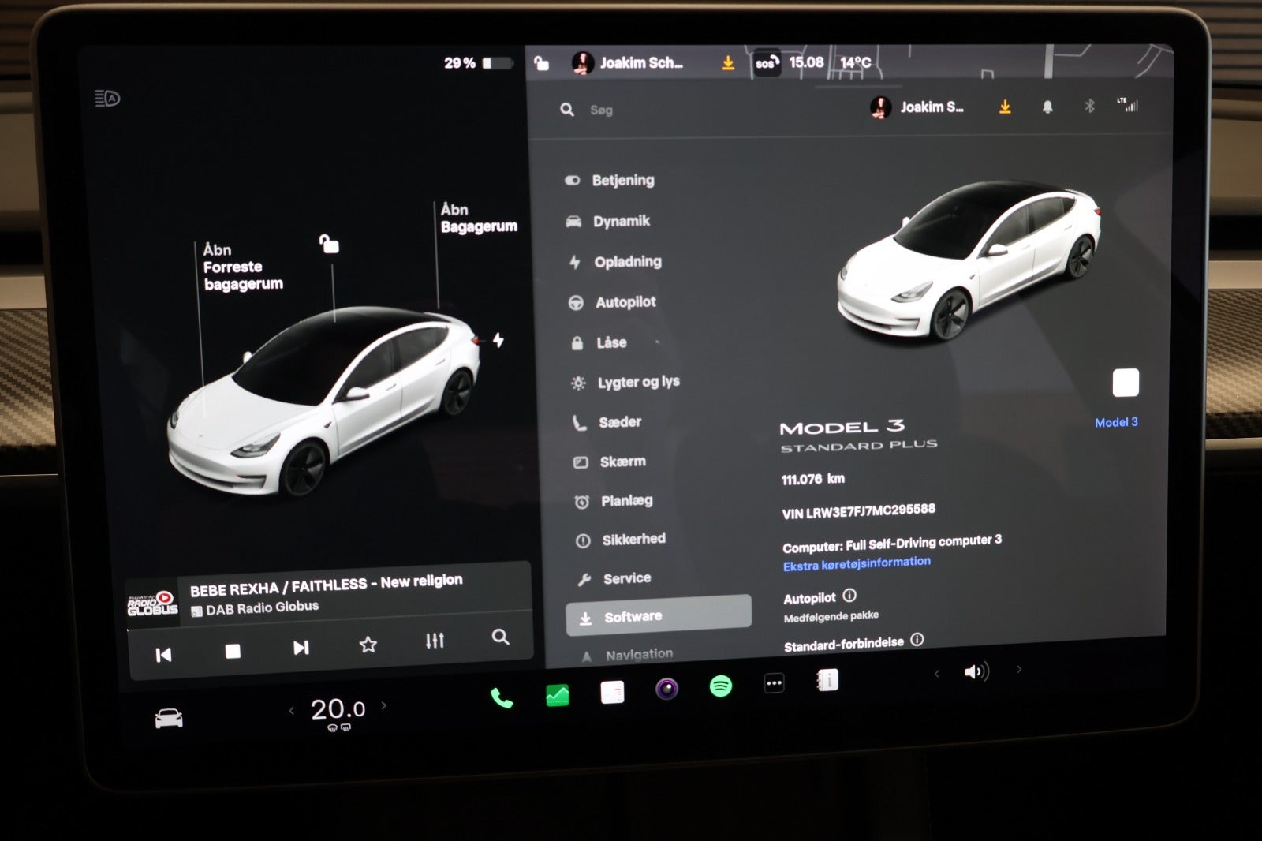The image size is (1262, 841).
Task: Launch the camera app in bottom bar
Action: tap(666, 689)
